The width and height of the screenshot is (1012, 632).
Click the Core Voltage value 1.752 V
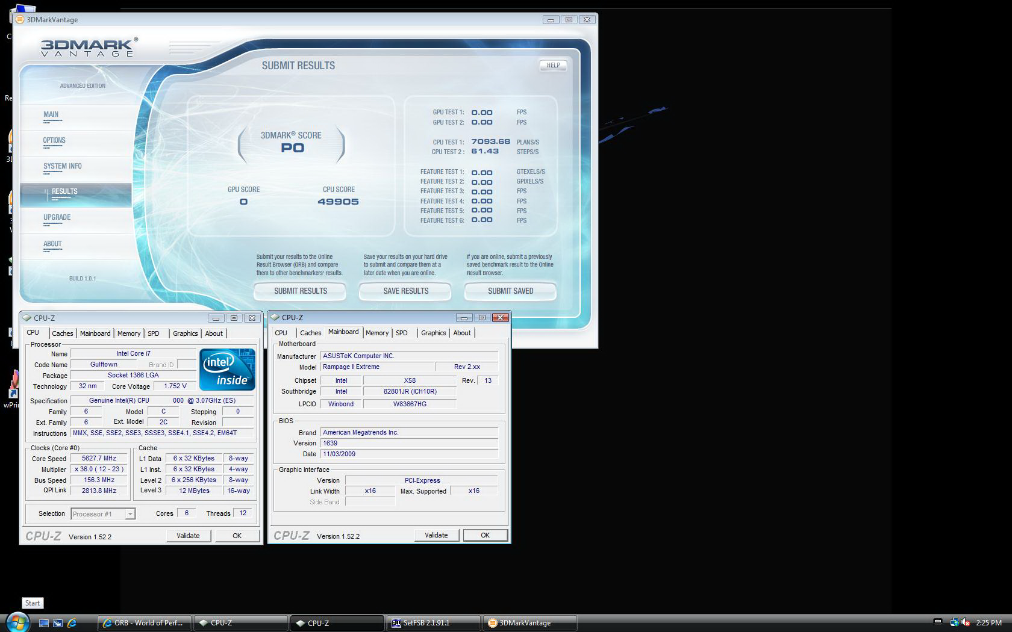point(175,386)
